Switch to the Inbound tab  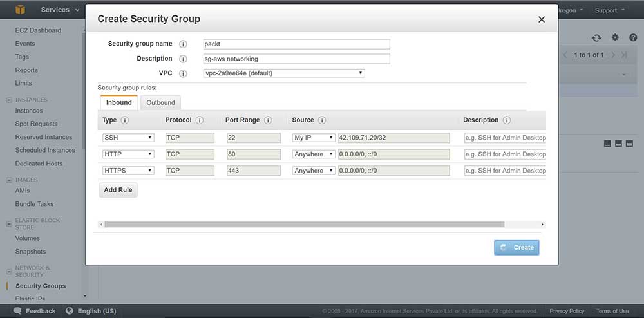(x=119, y=102)
